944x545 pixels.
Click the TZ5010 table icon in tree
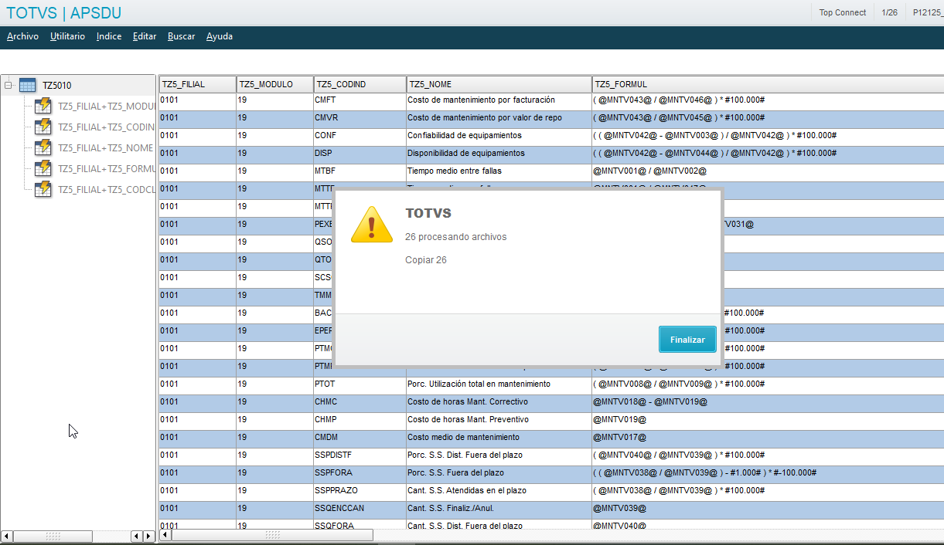click(x=28, y=86)
